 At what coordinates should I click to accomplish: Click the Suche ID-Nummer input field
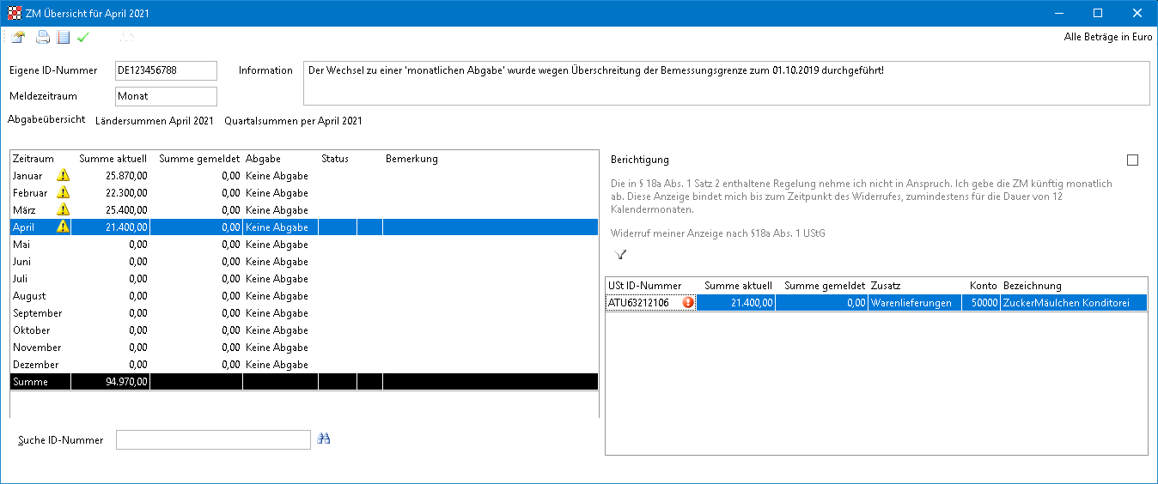click(212, 440)
